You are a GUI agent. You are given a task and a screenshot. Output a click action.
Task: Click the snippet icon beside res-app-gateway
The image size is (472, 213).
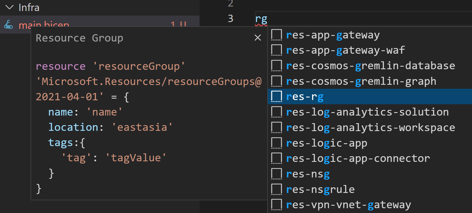[276, 35]
